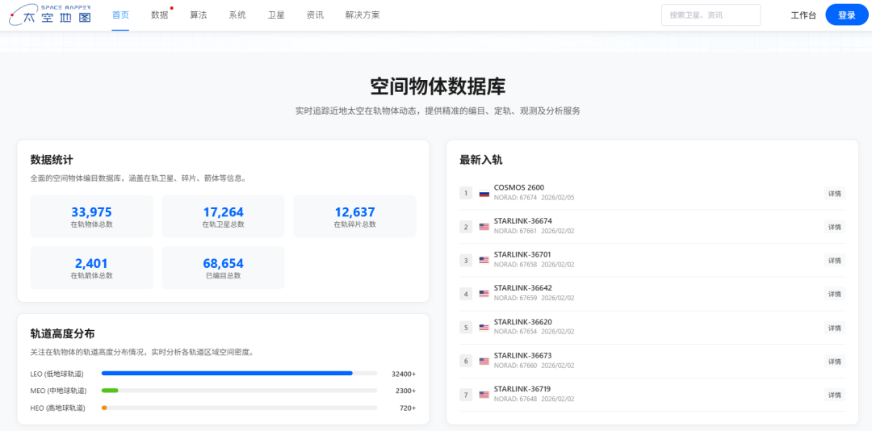Viewport: 872px width, 431px height.
Task: Focus the 搜索卫星、资讯 search field
Action: point(711,15)
